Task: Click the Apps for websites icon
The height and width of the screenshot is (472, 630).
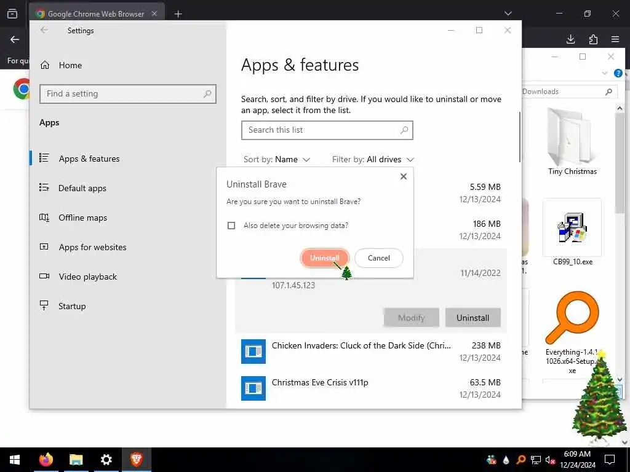Action: point(44,247)
